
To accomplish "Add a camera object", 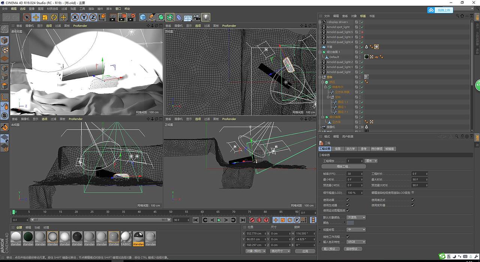I will coord(197,17).
